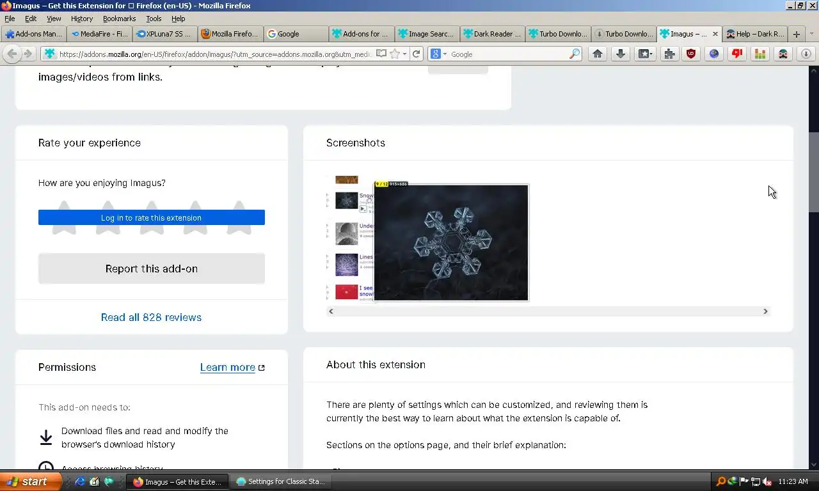Open the Bookmarks menu star button
This screenshot has height=491, width=819.
[x=646, y=54]
